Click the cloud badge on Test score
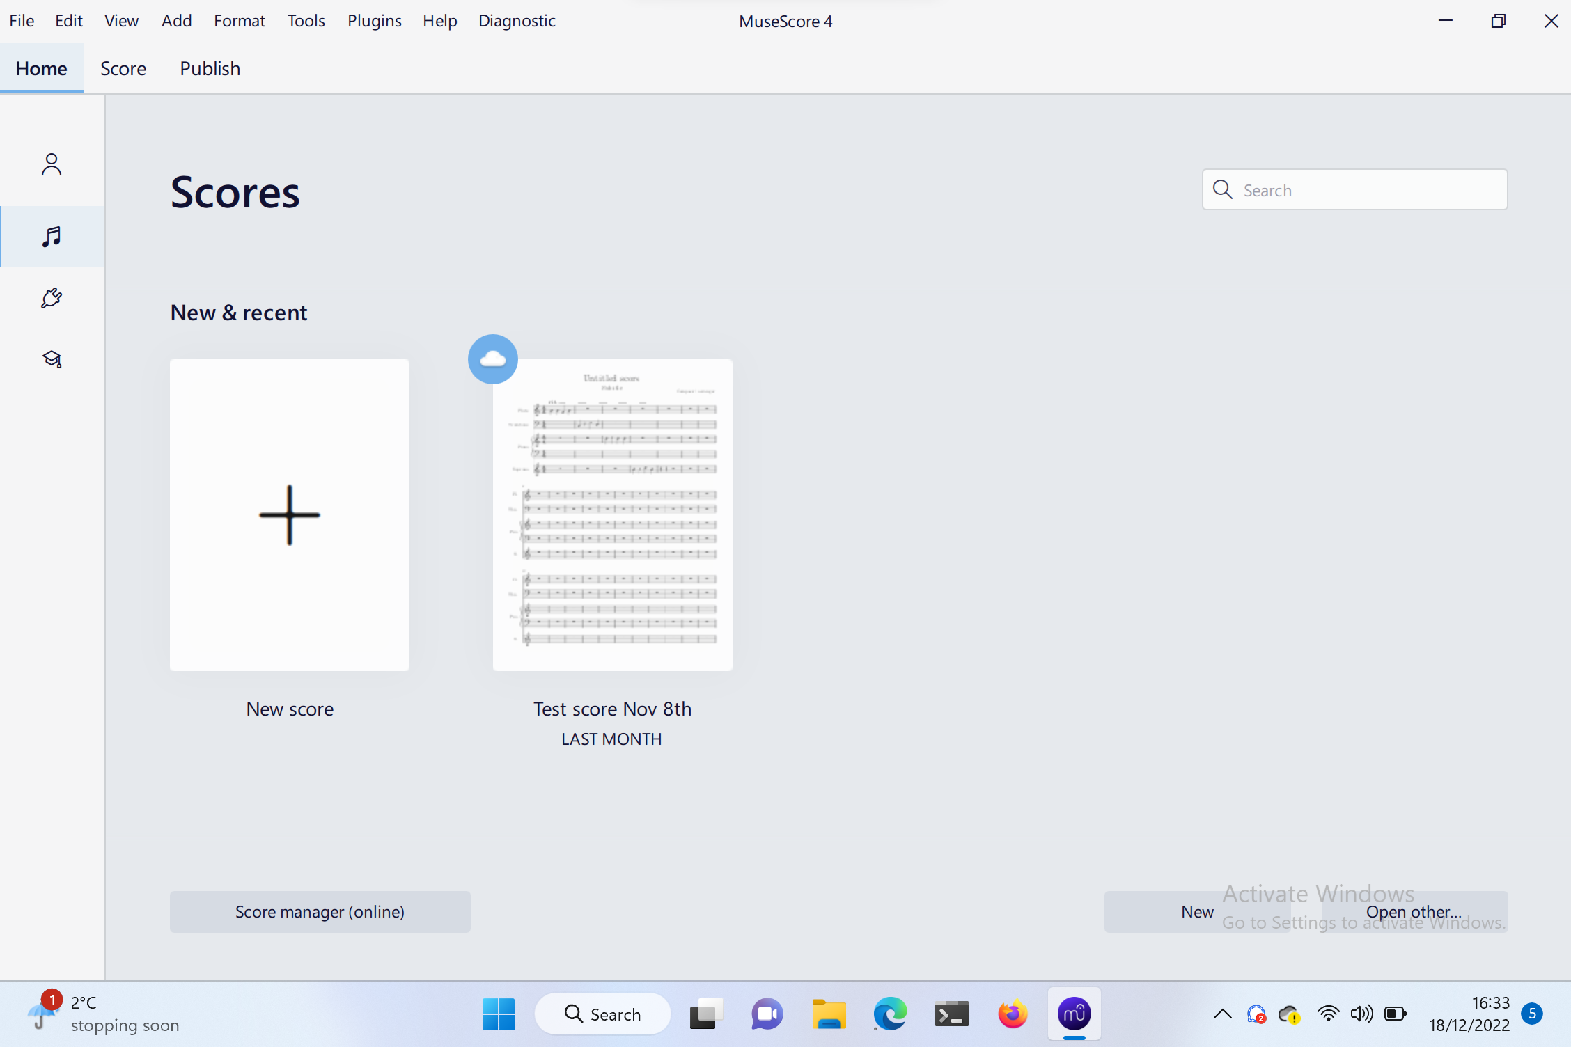1571x1047 pixels. point(493,359)
